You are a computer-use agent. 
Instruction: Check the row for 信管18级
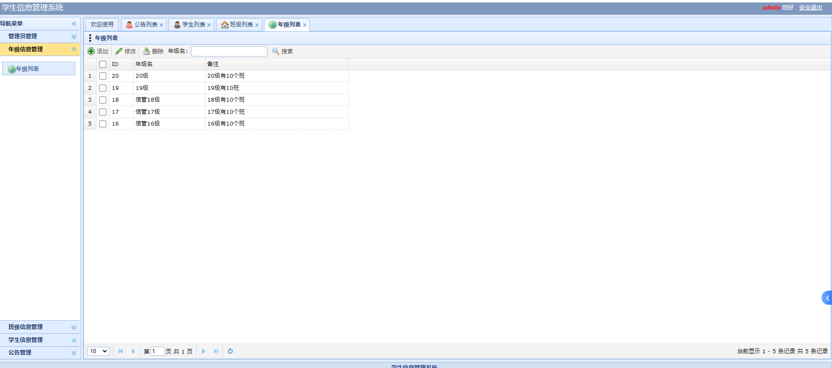pos(103,100)
